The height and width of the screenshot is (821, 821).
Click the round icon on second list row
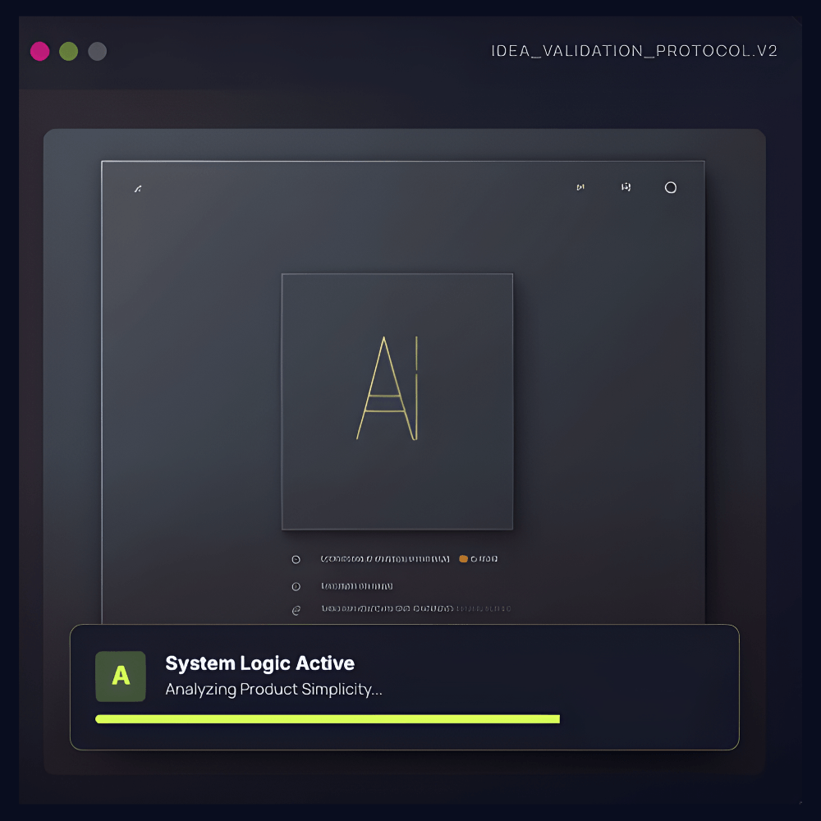pos(296,586)
